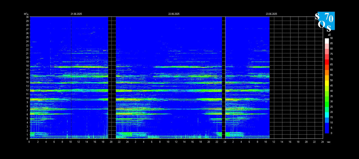Viewport: 359px width, 159px height.
Task: Click the МГц frequency axis unit label
Action: (26, 14)
